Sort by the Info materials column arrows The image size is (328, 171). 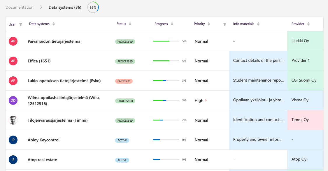click(x=258, y=24)
